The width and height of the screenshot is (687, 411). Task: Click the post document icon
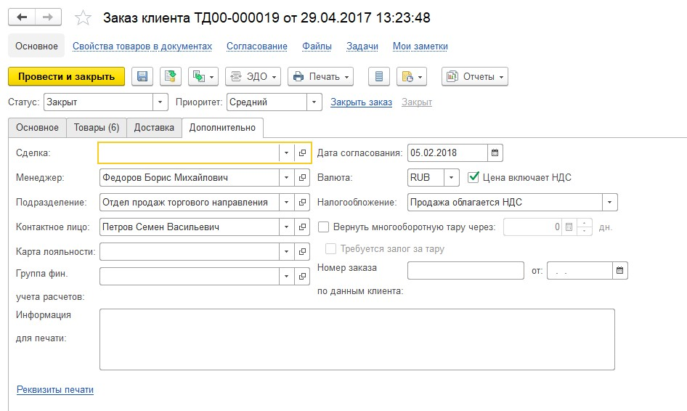tap(171, 77)
